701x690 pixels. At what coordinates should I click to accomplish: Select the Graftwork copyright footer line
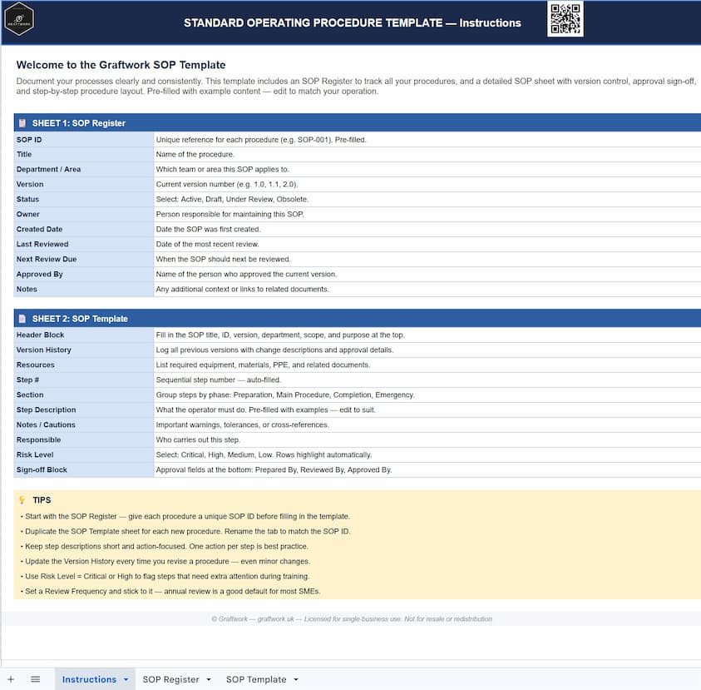pyautogui.click(x=352, y=619)
